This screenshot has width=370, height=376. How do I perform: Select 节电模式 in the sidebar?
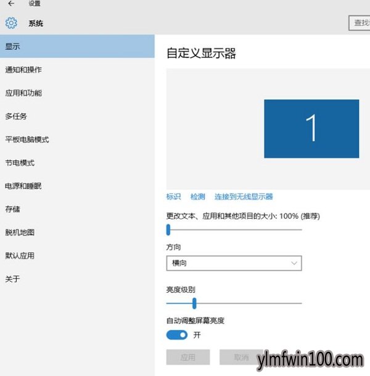(x=77, y=163)
